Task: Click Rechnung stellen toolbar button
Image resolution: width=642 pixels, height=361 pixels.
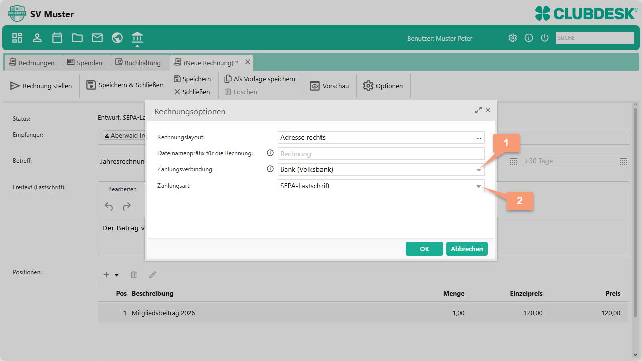Action: tap(41, 86)
